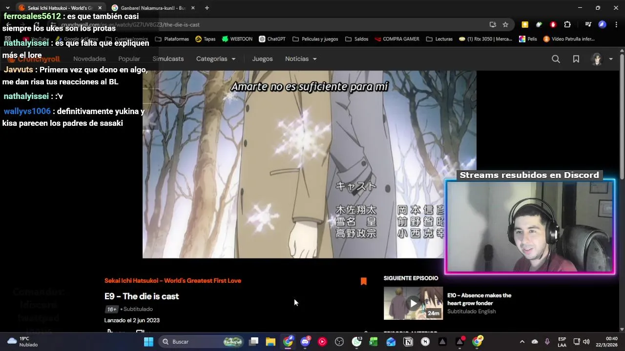
Task: Open media controls icon in Chrome toolbar
Action: (x=588, y=24)
